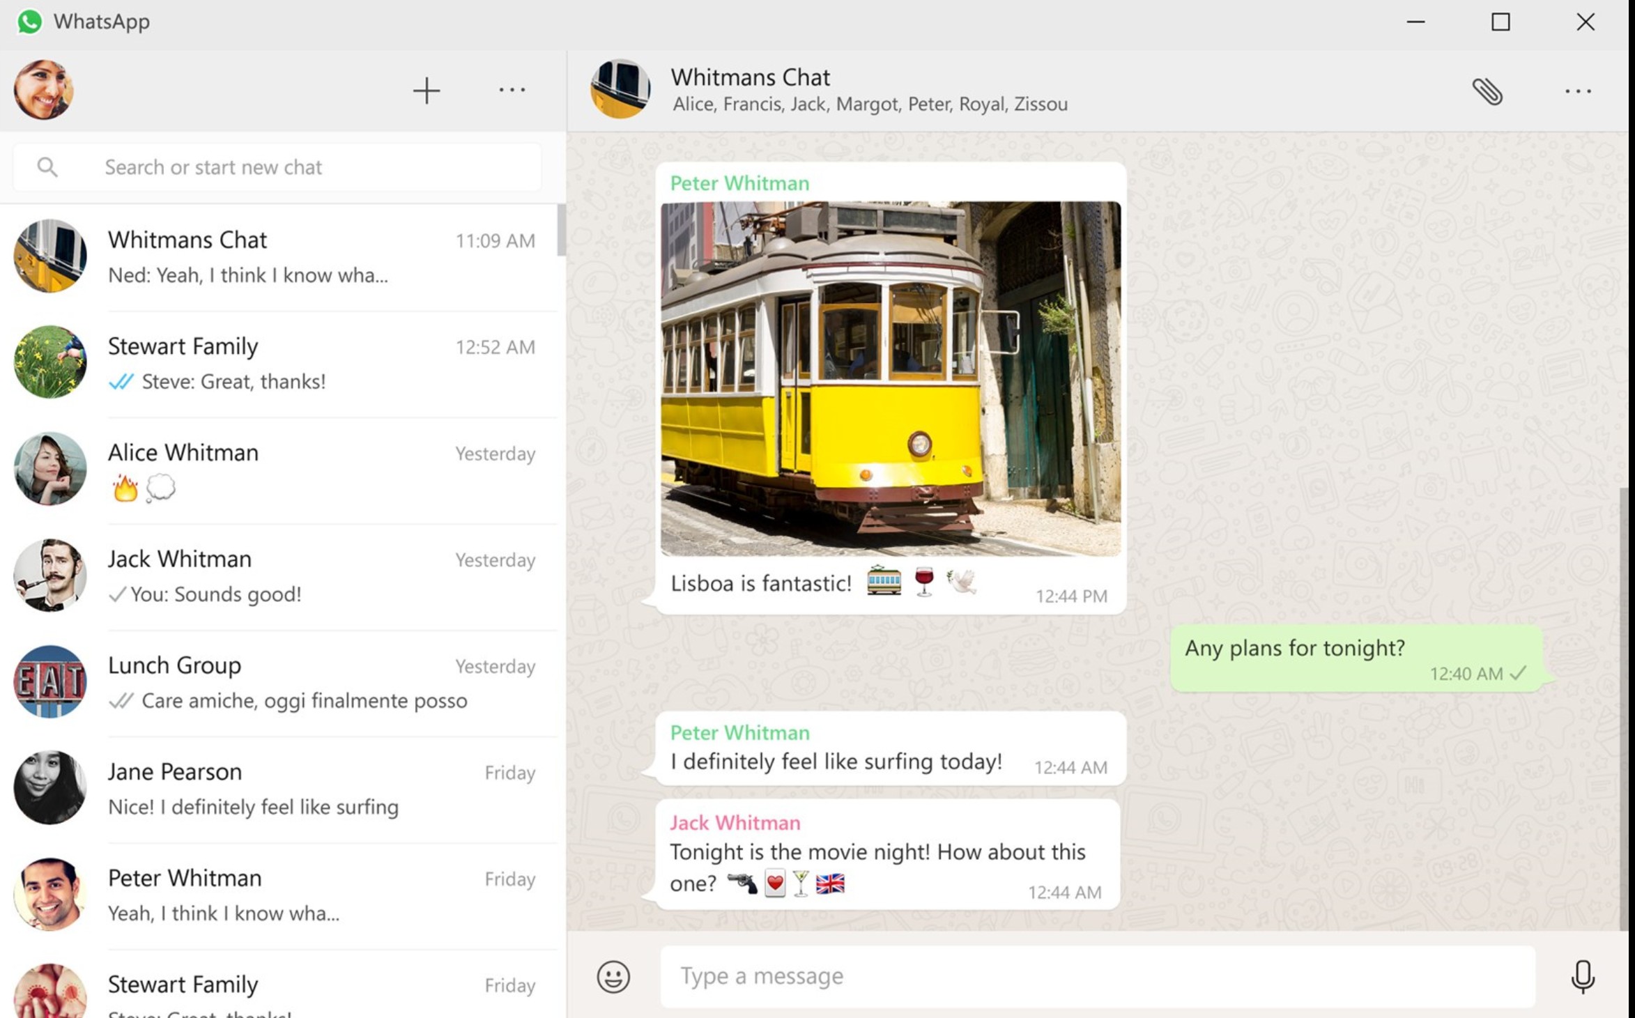
Task: Click Jack Whitman's avatar in chat list
Action: [49, 576]
